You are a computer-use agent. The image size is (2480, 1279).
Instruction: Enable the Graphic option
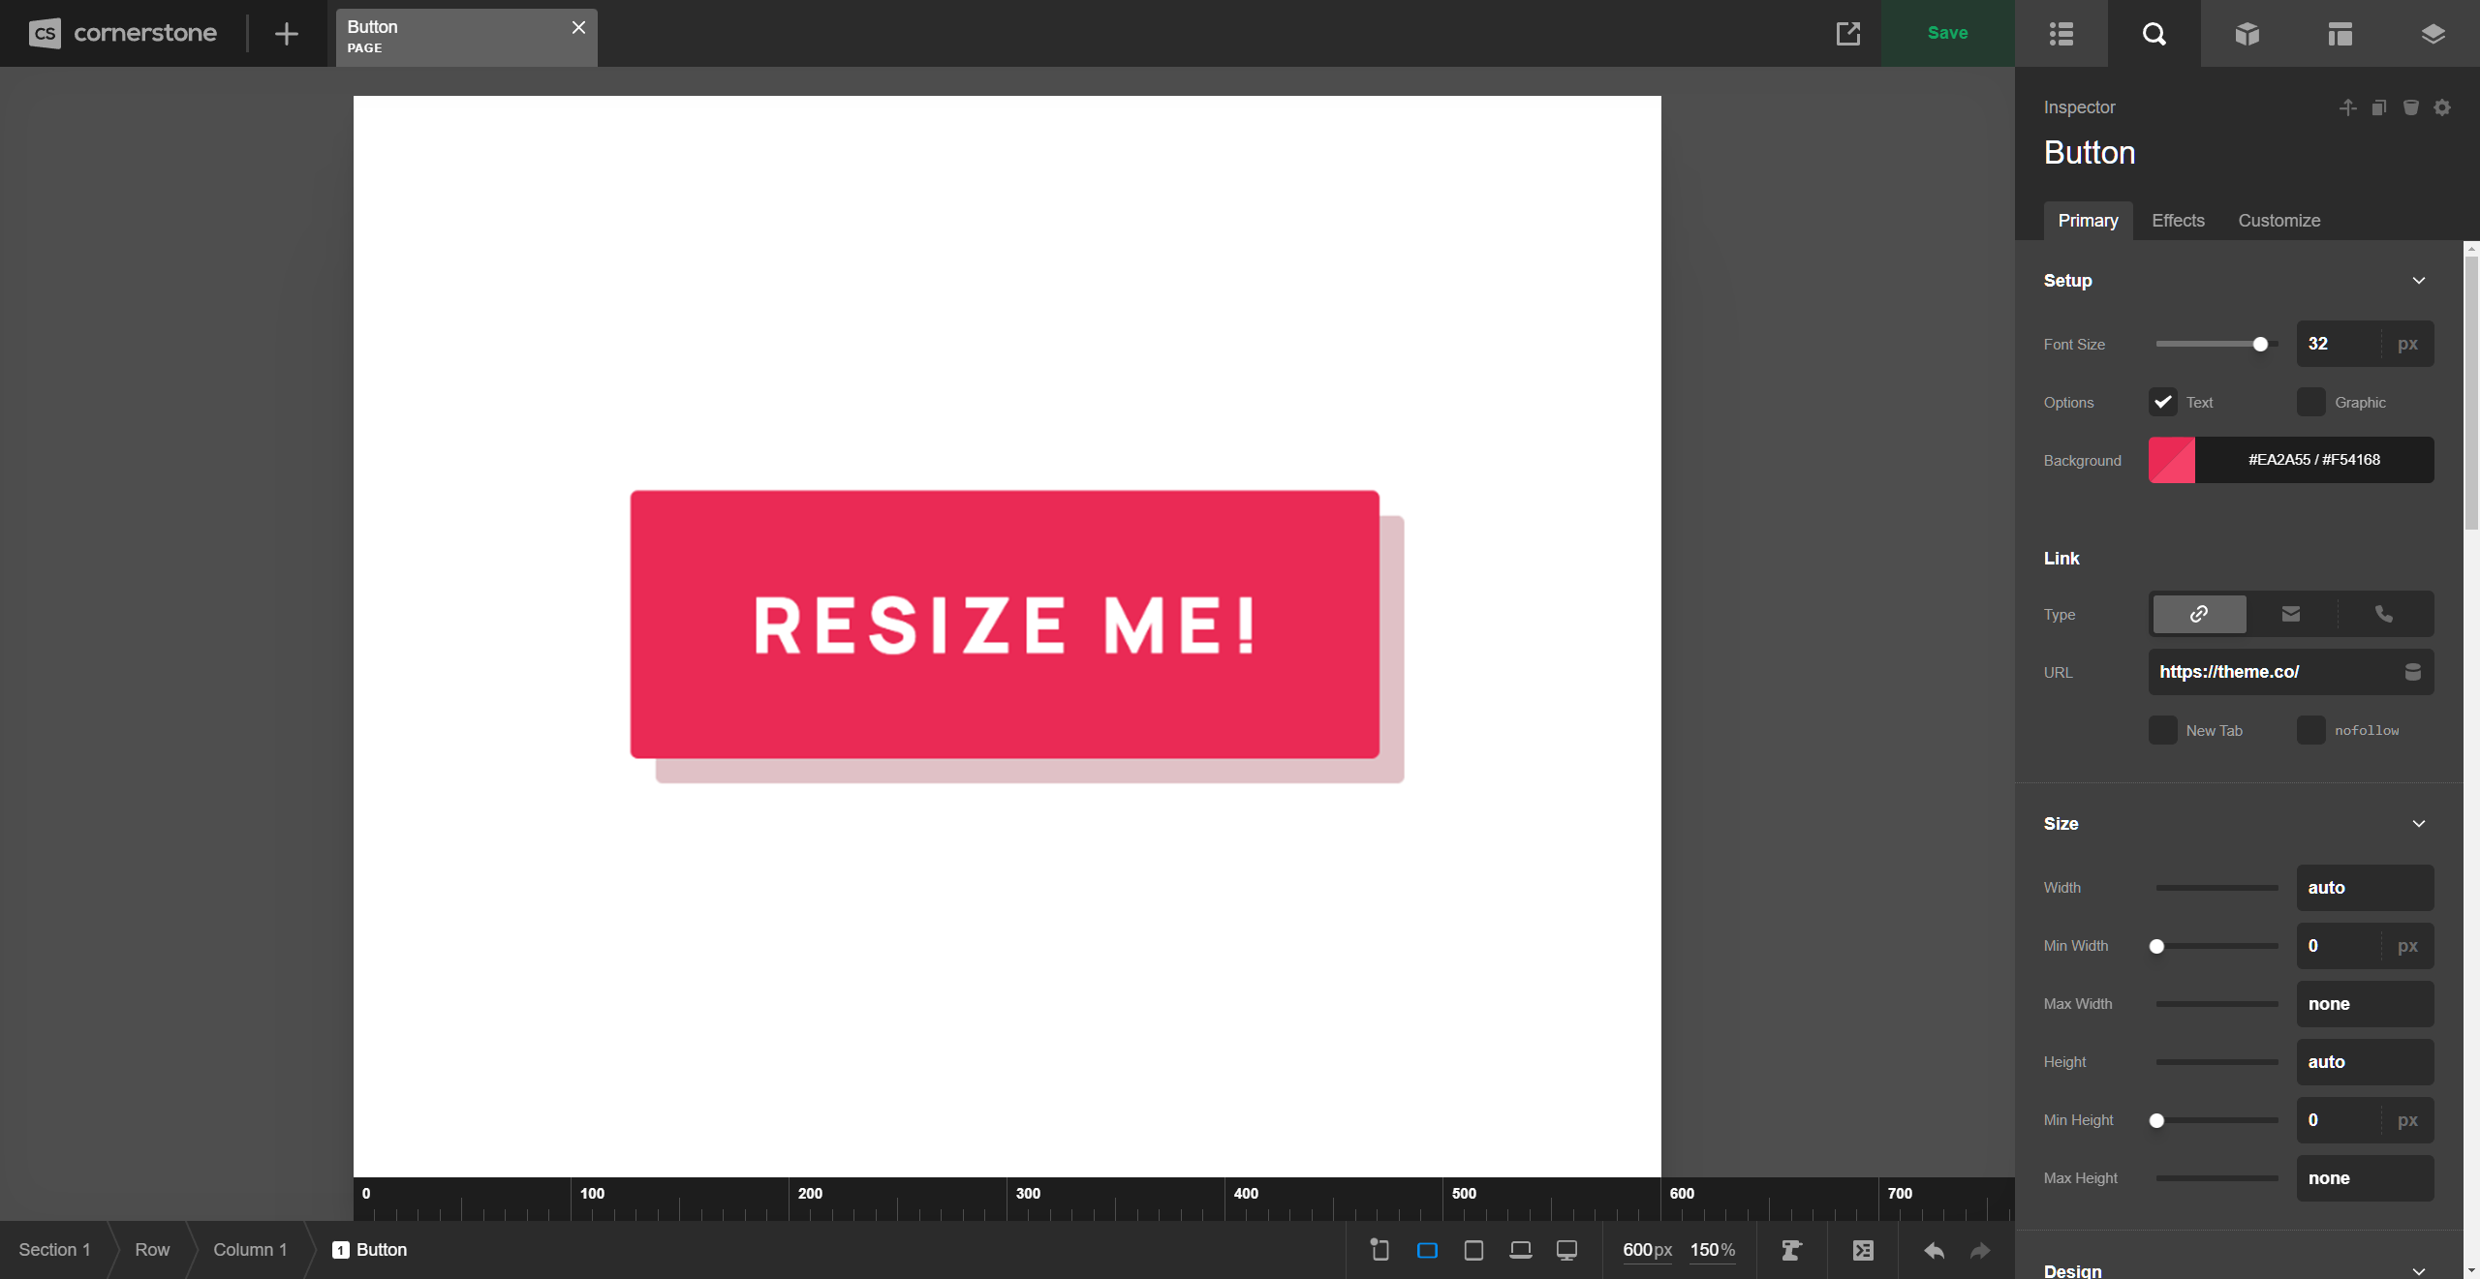click(x=2311, y=402)
